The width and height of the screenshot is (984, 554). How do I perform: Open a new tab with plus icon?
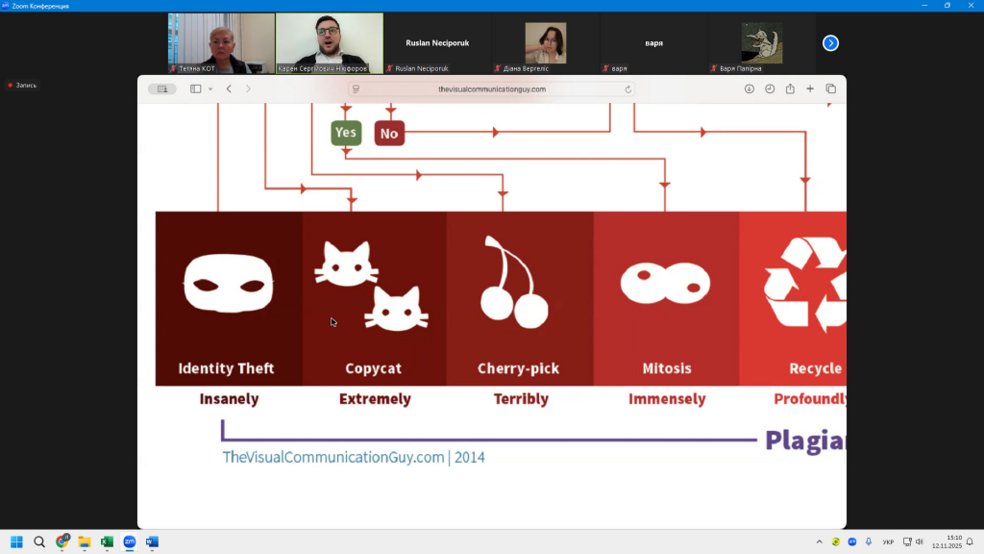[x=810, y=88]
